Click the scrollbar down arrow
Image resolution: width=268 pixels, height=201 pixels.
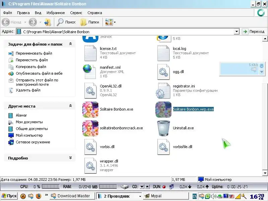click(x=265, y=173)
